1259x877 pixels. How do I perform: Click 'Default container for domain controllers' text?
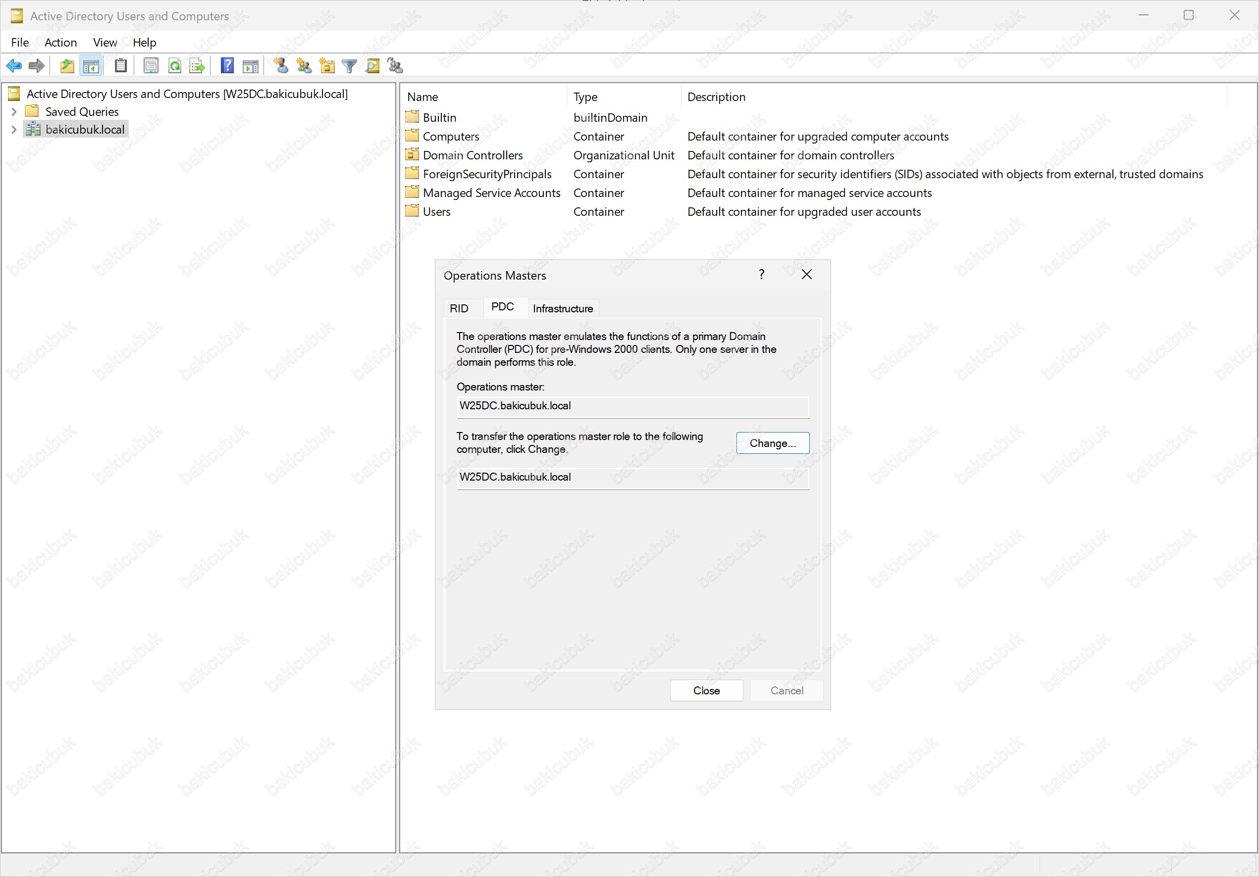click(790, 155)
